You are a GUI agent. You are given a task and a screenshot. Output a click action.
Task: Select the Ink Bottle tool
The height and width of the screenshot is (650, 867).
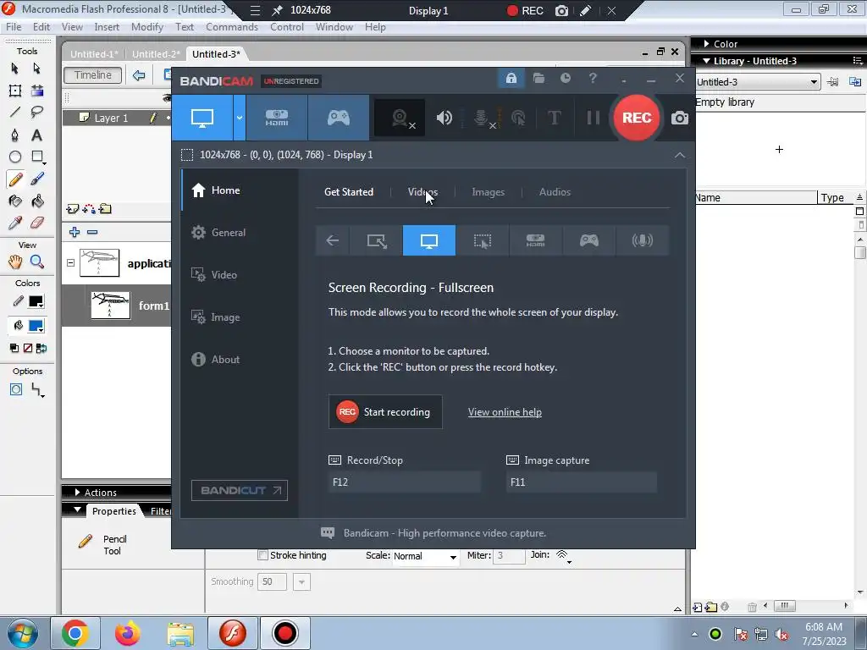15,201
